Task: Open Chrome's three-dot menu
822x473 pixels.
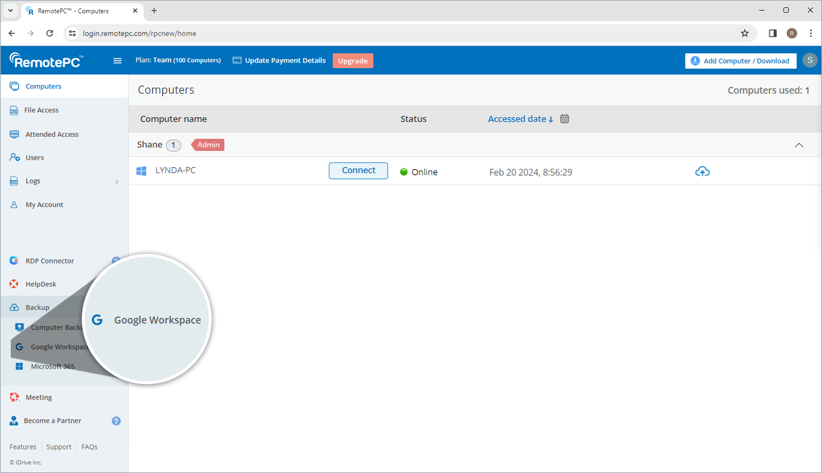Action: (811, 33)
